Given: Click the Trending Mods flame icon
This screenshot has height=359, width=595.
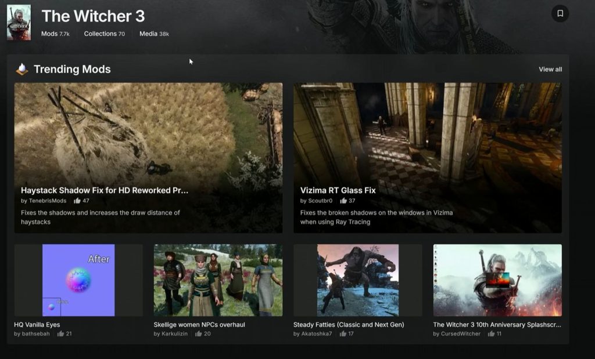Looking at the screenshot, I should pos(22,69).
